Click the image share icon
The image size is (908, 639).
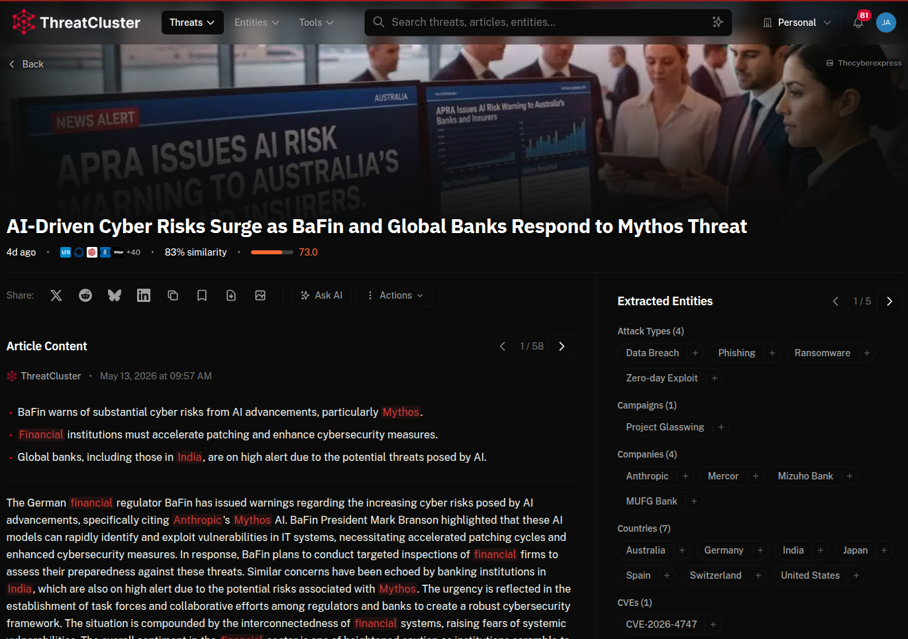click(x=260, y=295)
